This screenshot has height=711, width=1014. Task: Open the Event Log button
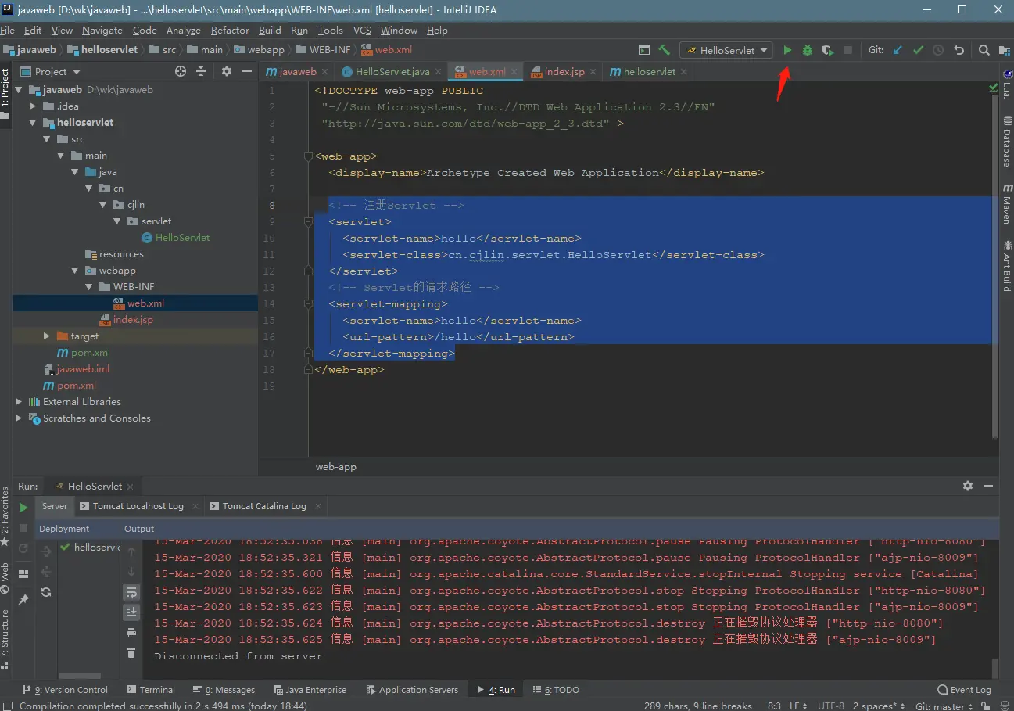click(x=964, y=690)
